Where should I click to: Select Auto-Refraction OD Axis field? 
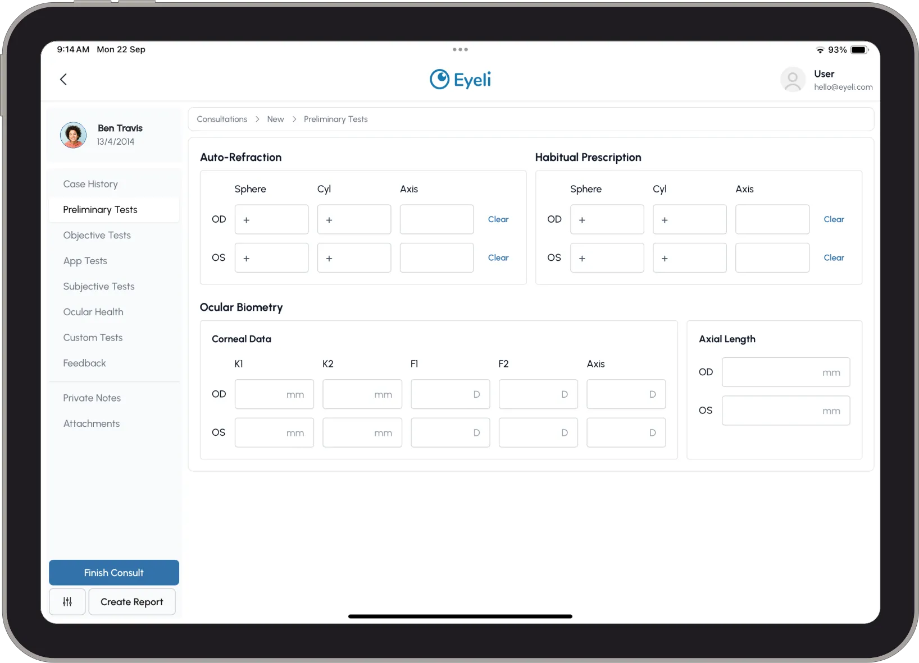436,219
